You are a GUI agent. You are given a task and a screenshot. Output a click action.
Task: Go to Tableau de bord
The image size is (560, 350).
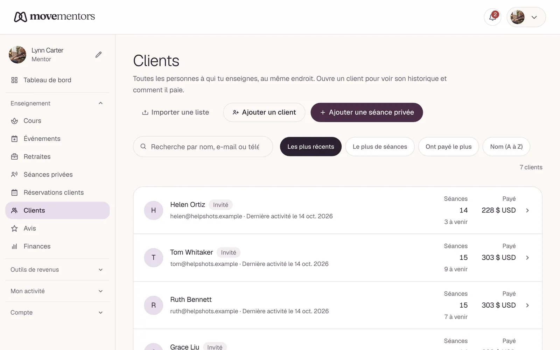pyautogui.click(x=57, y=80)
